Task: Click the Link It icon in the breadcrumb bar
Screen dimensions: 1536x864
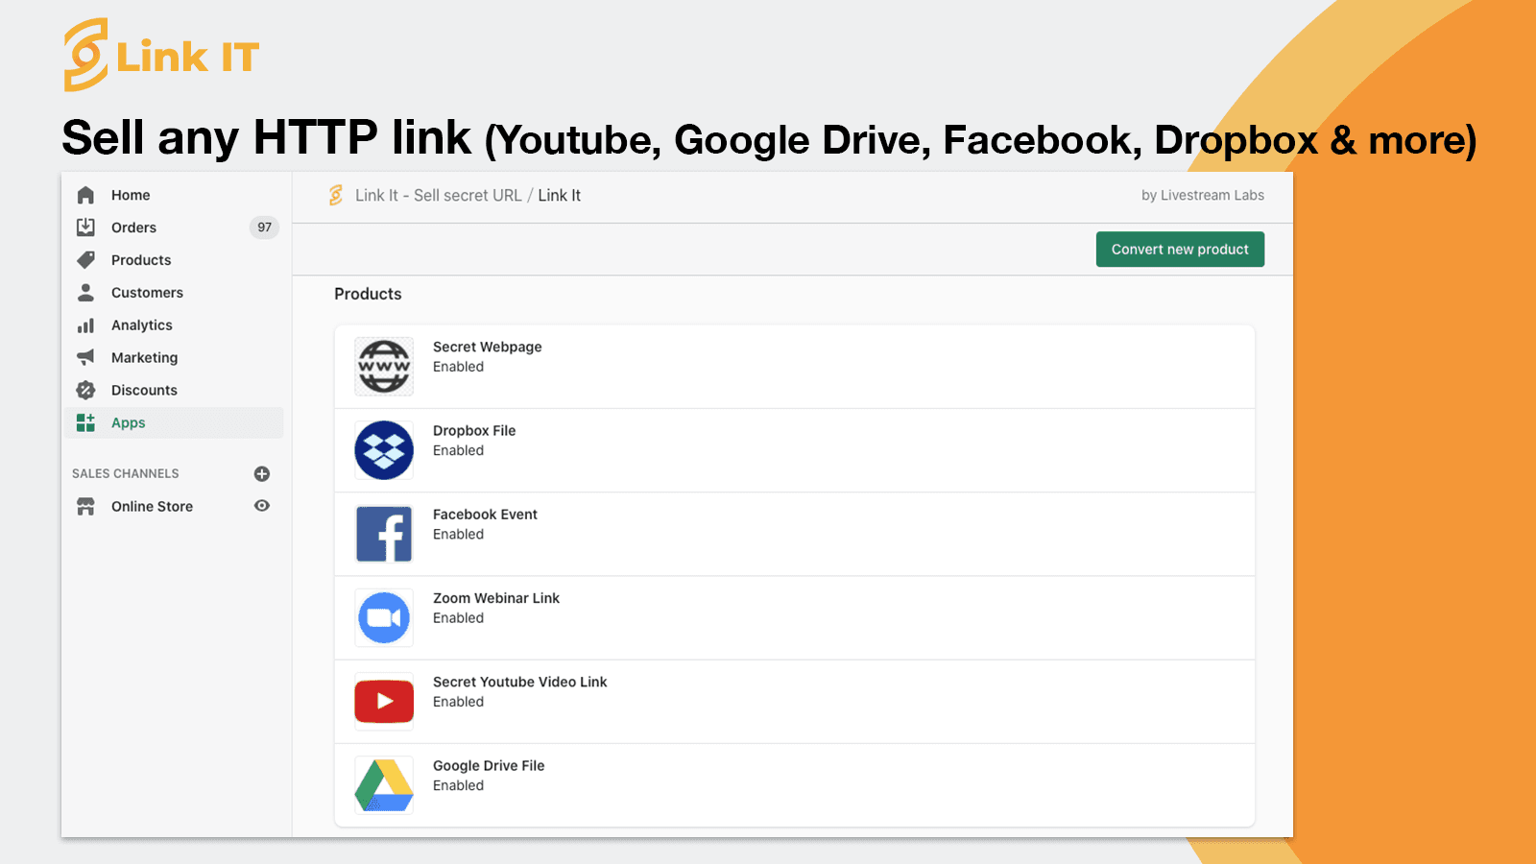Action: coord(335,195)
